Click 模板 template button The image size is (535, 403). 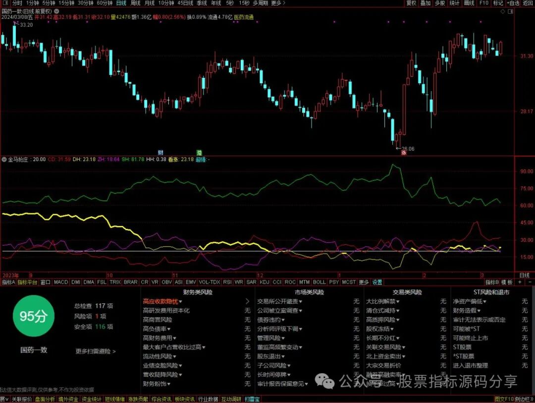(507, 282)
